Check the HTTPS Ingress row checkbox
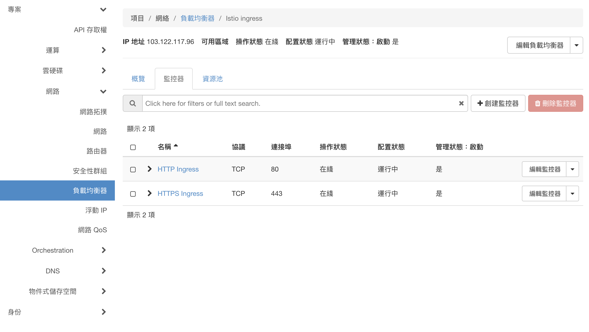Viewport: 589px width, 332px height. [x=133, y=194]
